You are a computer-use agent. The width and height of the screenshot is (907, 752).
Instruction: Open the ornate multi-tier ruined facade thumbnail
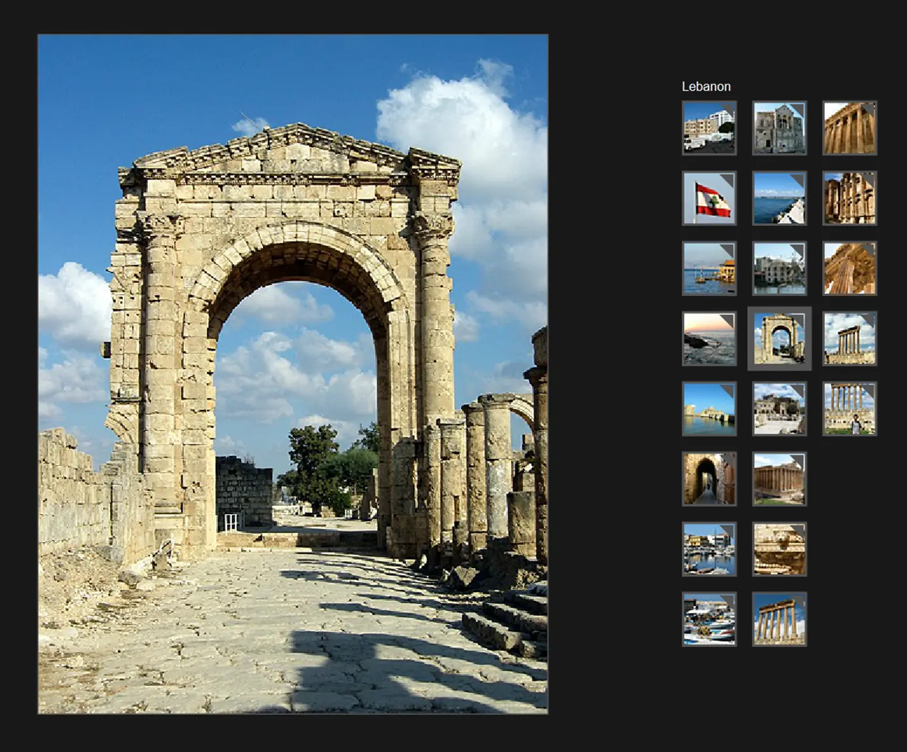[849, 198]
